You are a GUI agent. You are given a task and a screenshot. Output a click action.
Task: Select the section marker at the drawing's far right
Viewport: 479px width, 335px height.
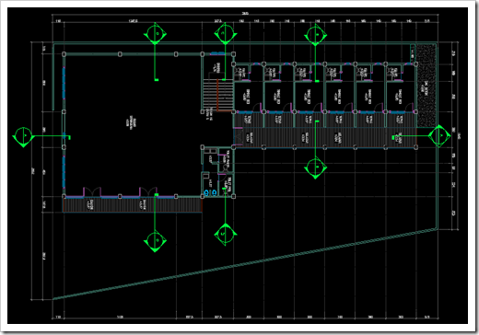click(x=439, y=135)
